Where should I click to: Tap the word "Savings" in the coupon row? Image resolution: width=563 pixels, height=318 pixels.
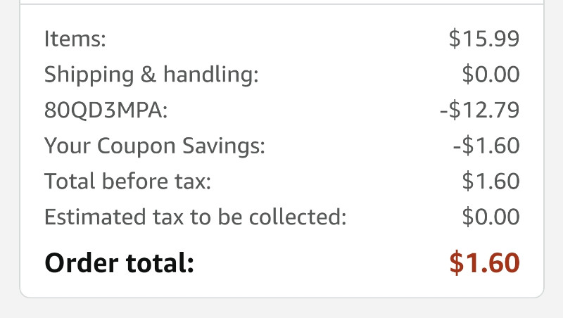[x=223, y=146]
